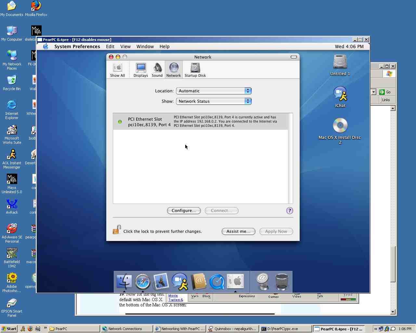Switch to Network Connections taskbar button
The image size is (416, 333).
click(126, 329)
